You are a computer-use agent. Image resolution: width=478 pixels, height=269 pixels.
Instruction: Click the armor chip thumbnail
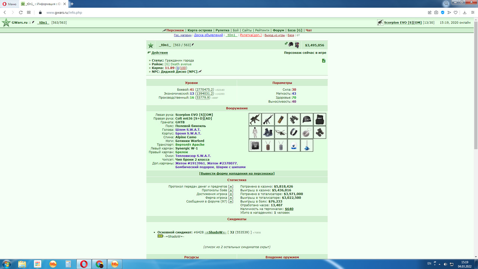point(255,145)
